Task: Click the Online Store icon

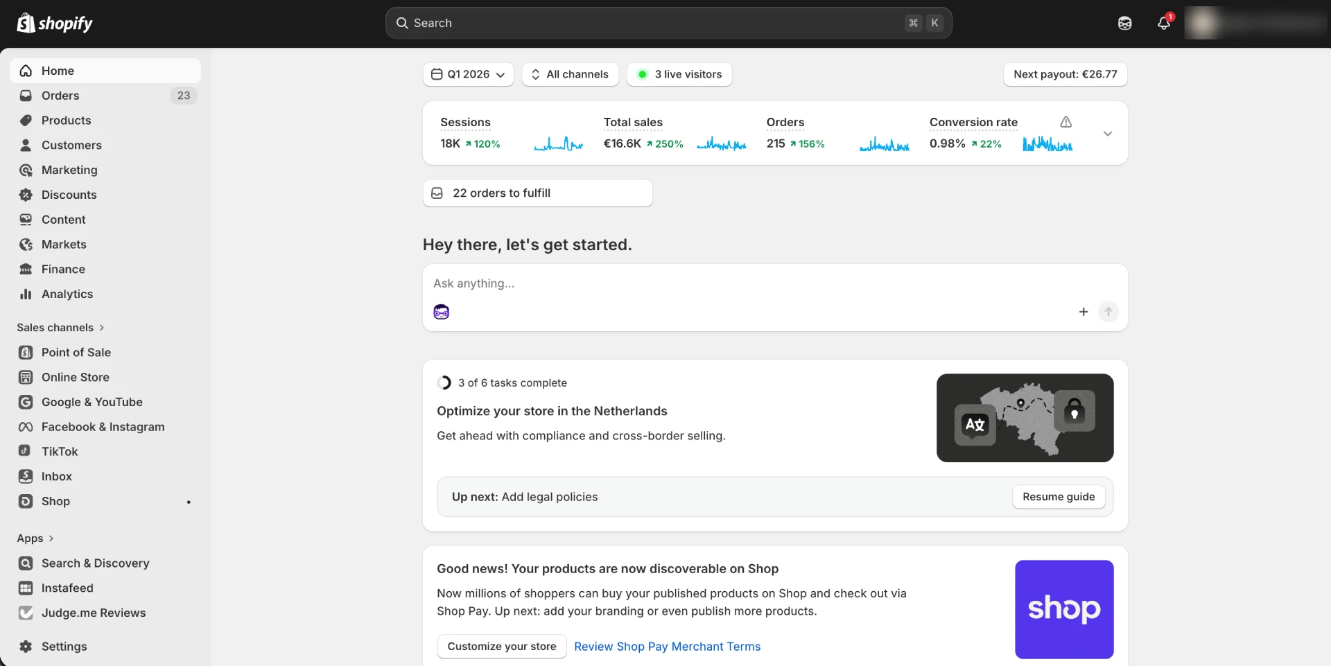Action: coord(26,378)
